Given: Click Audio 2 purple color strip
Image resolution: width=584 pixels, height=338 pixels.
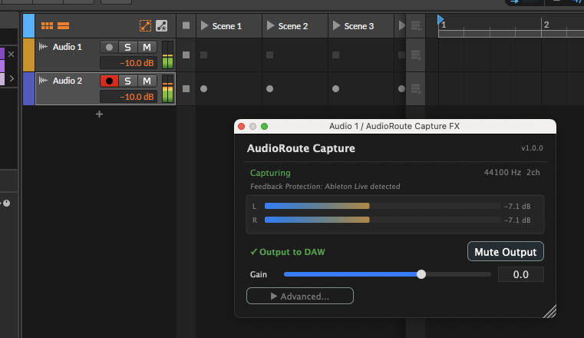Looking at the screenshot, I should [28, 88].
